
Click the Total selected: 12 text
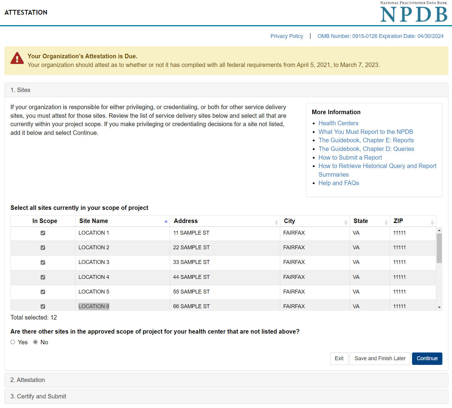pyautogui.click(x=33, y=317)
